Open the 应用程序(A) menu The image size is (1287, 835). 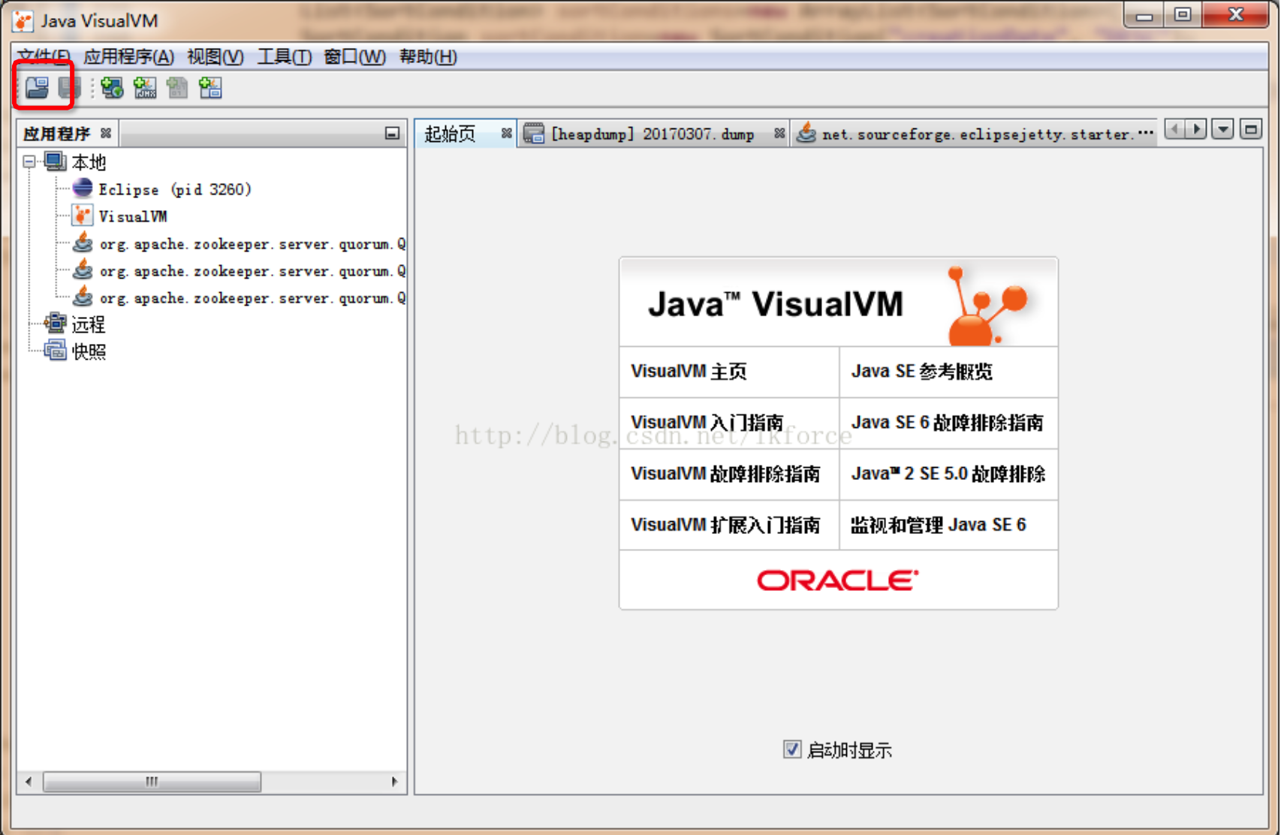pyautogui.click(x=128, y=56)
